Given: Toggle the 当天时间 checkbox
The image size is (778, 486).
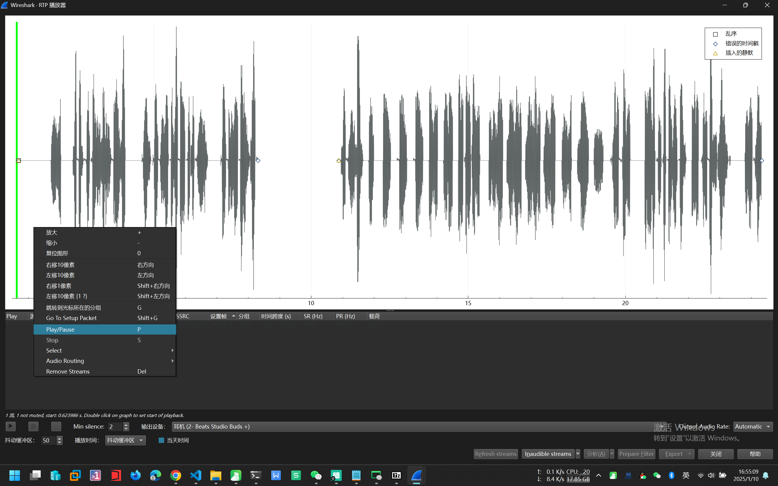Looking at the screenshot, I should tap(161, 440).
